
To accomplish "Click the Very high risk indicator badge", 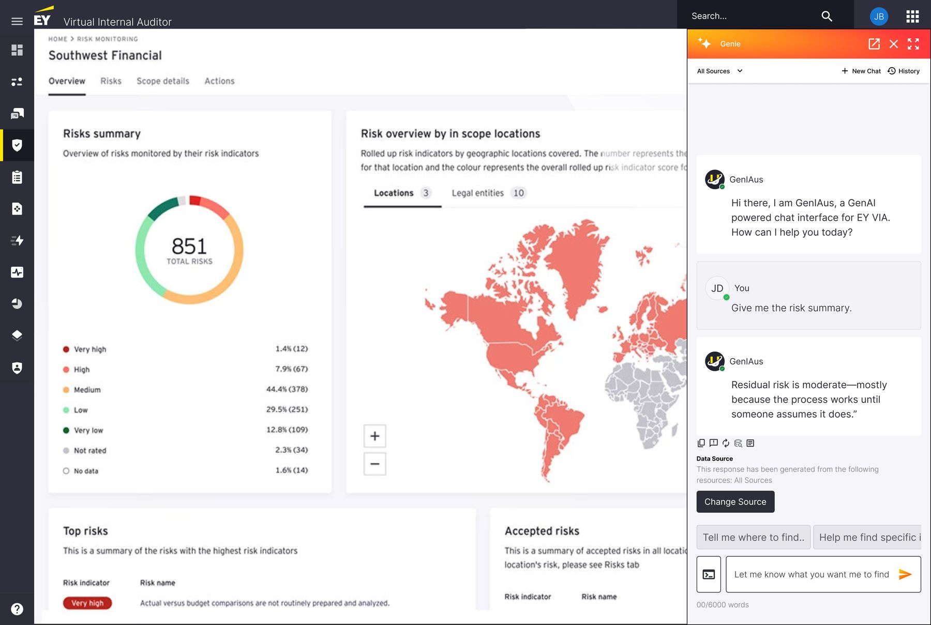I will pyautogui.click(x=87, y=603).
